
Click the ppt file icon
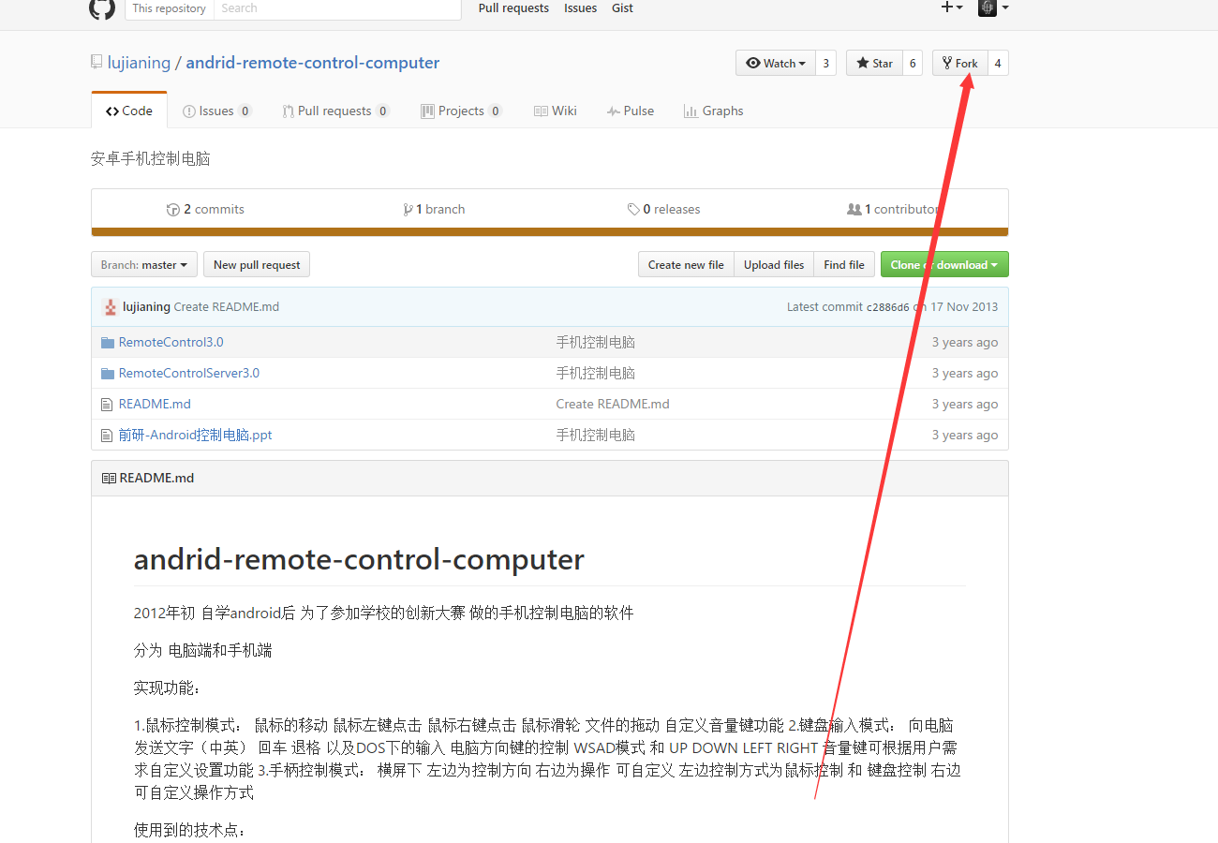[x=108, y=436]
